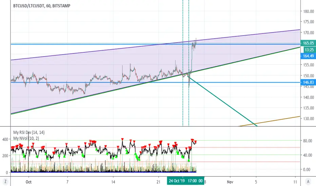Click the A auto-scale button at bottom right
316x186 pixels.
308,182
